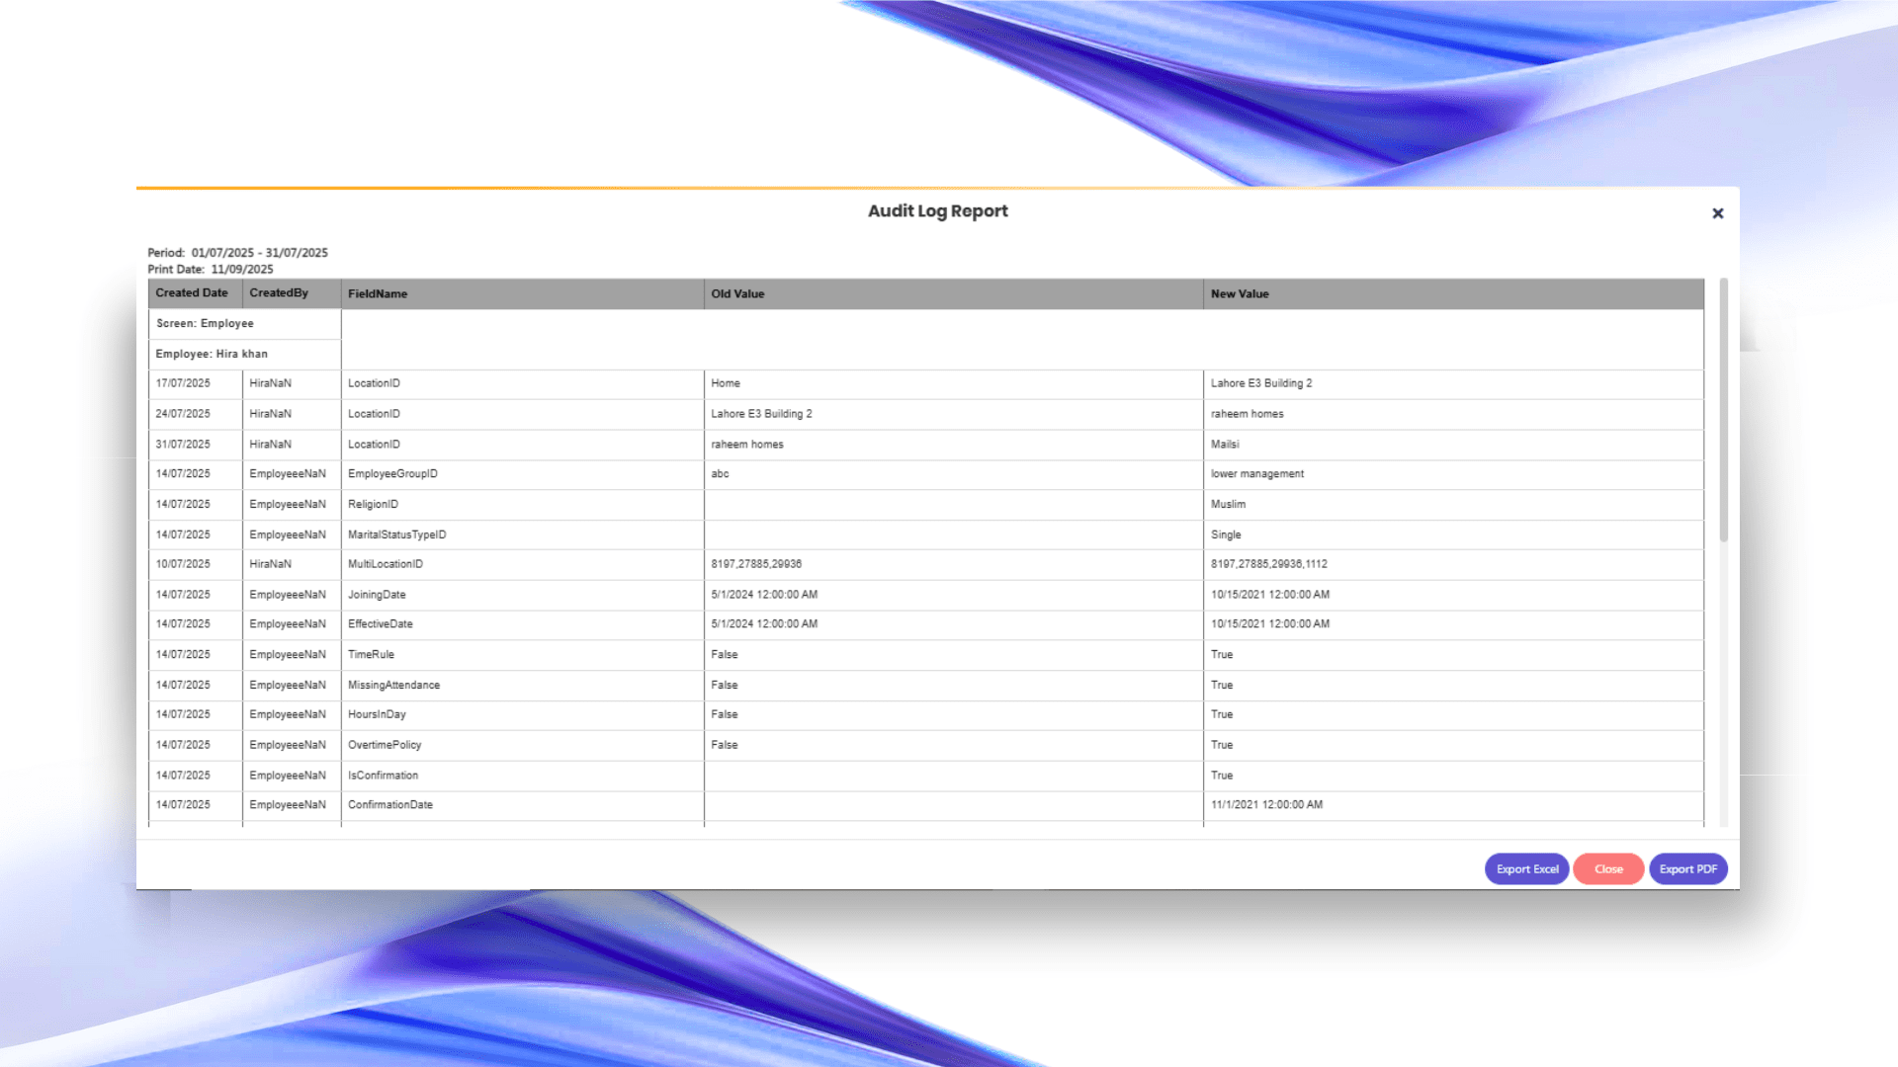Screen dimensions: 1898x1067
Task: Click the ConfirmationDate field name cell
Action: pos(390,805)
